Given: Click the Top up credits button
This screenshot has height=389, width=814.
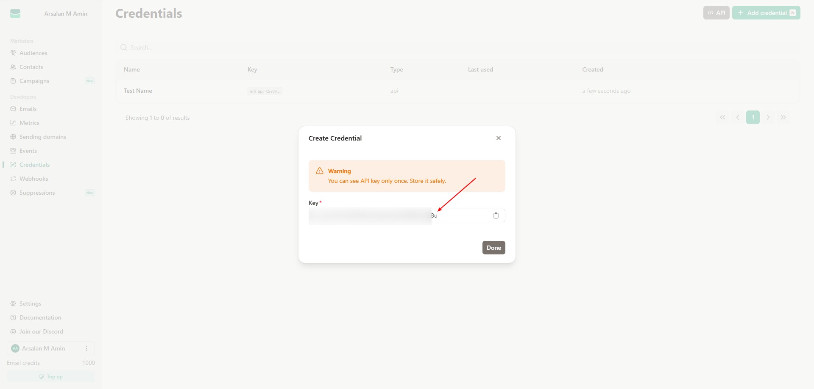Looking at the screenshot, I should click(51, 376).
